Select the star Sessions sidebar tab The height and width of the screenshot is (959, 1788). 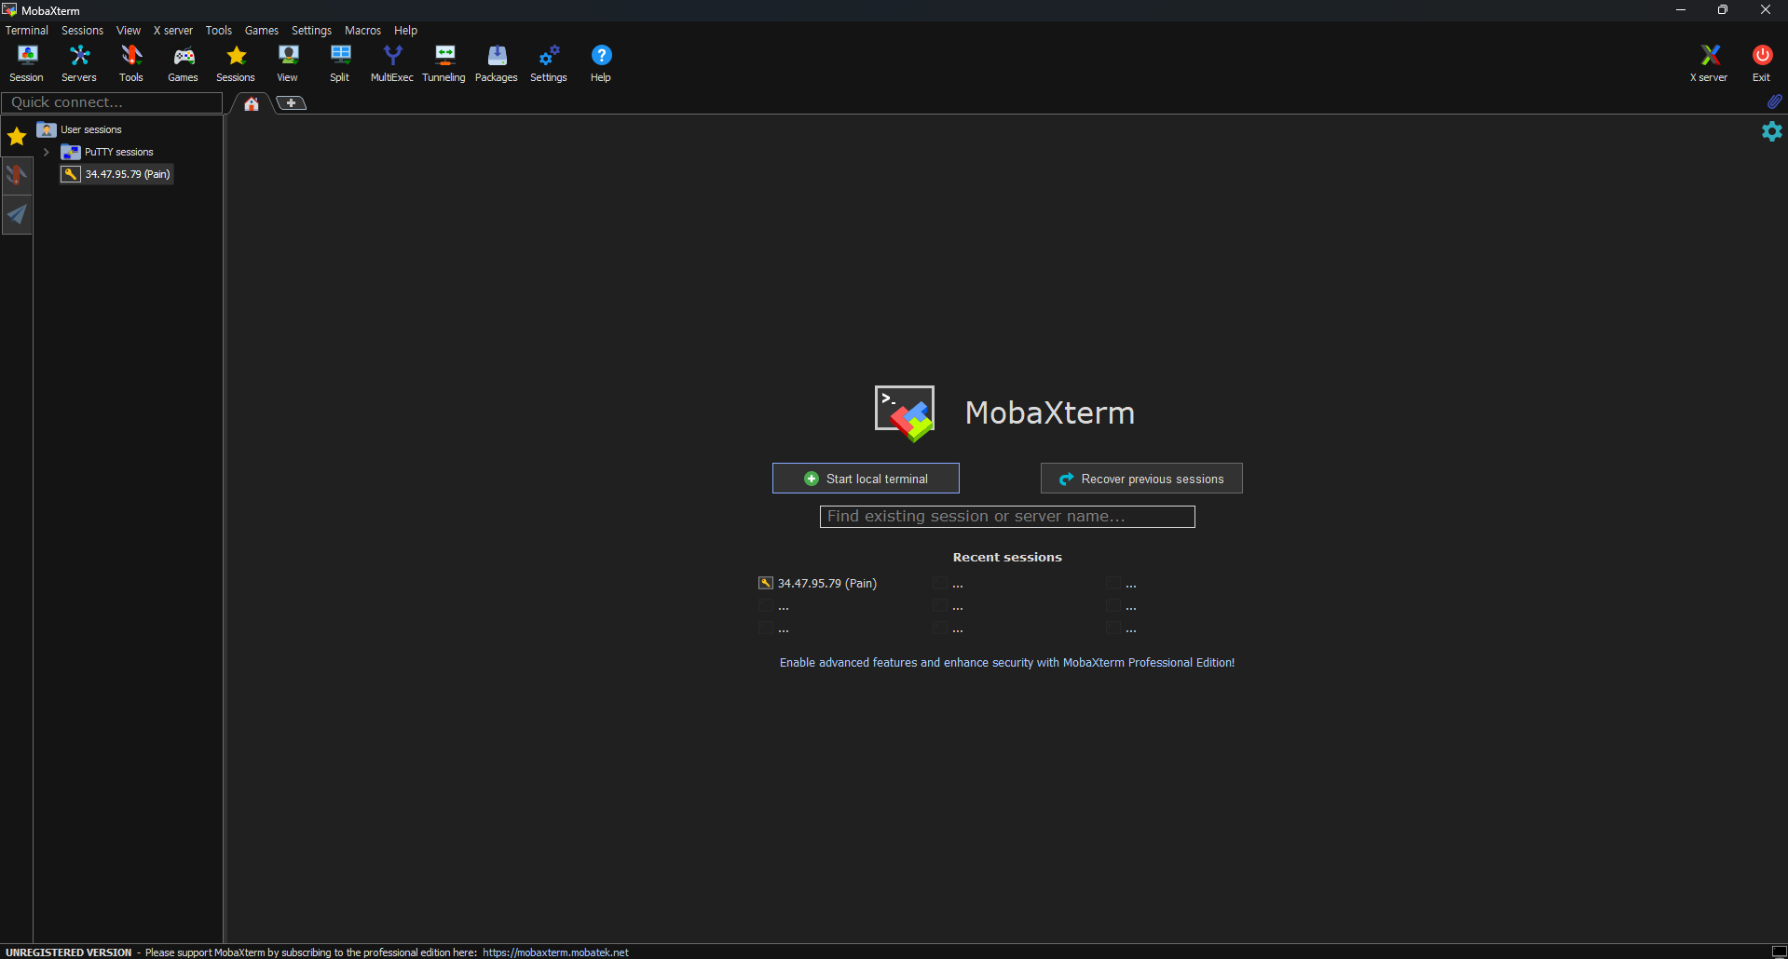pyautogui.click(x=17, y=137)
